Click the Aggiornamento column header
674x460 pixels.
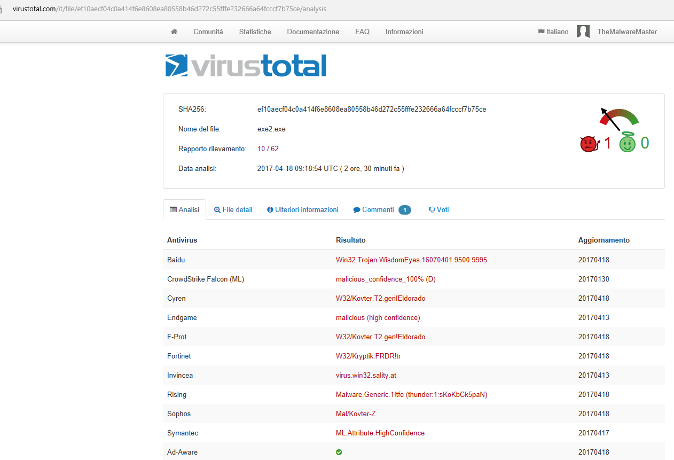click(x=604, y=240)
